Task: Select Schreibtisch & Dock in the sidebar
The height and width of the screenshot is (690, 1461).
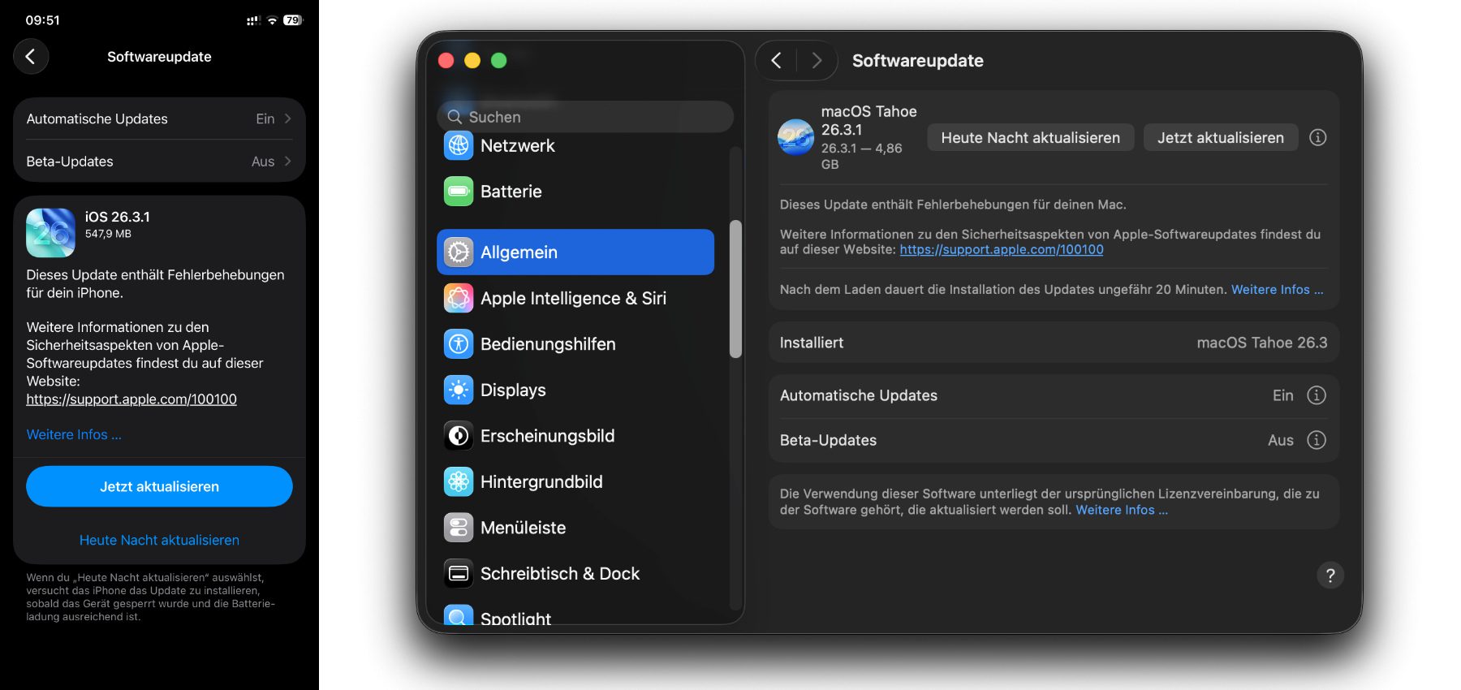Action: click(559, 574)
